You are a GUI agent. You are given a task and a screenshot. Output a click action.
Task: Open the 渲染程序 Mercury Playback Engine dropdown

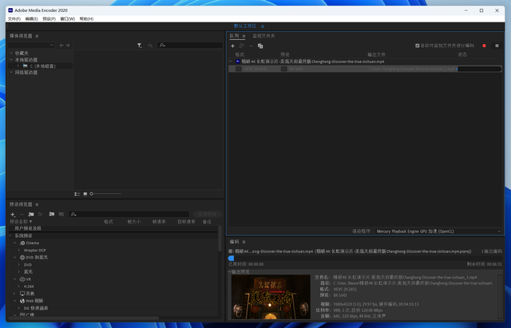pyautogui.click(x=438, y=231)
